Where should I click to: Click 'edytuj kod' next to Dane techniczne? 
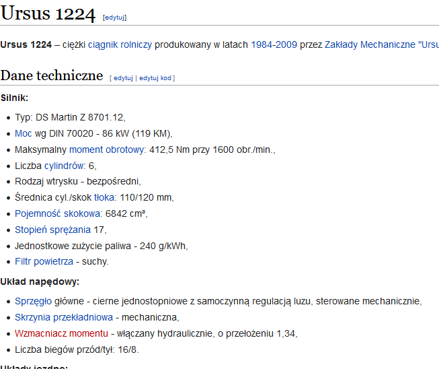(155, 78)
